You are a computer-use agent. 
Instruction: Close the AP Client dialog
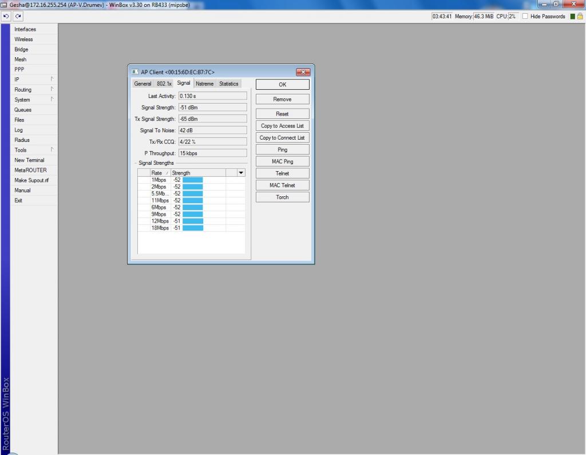tap(303, 72)
